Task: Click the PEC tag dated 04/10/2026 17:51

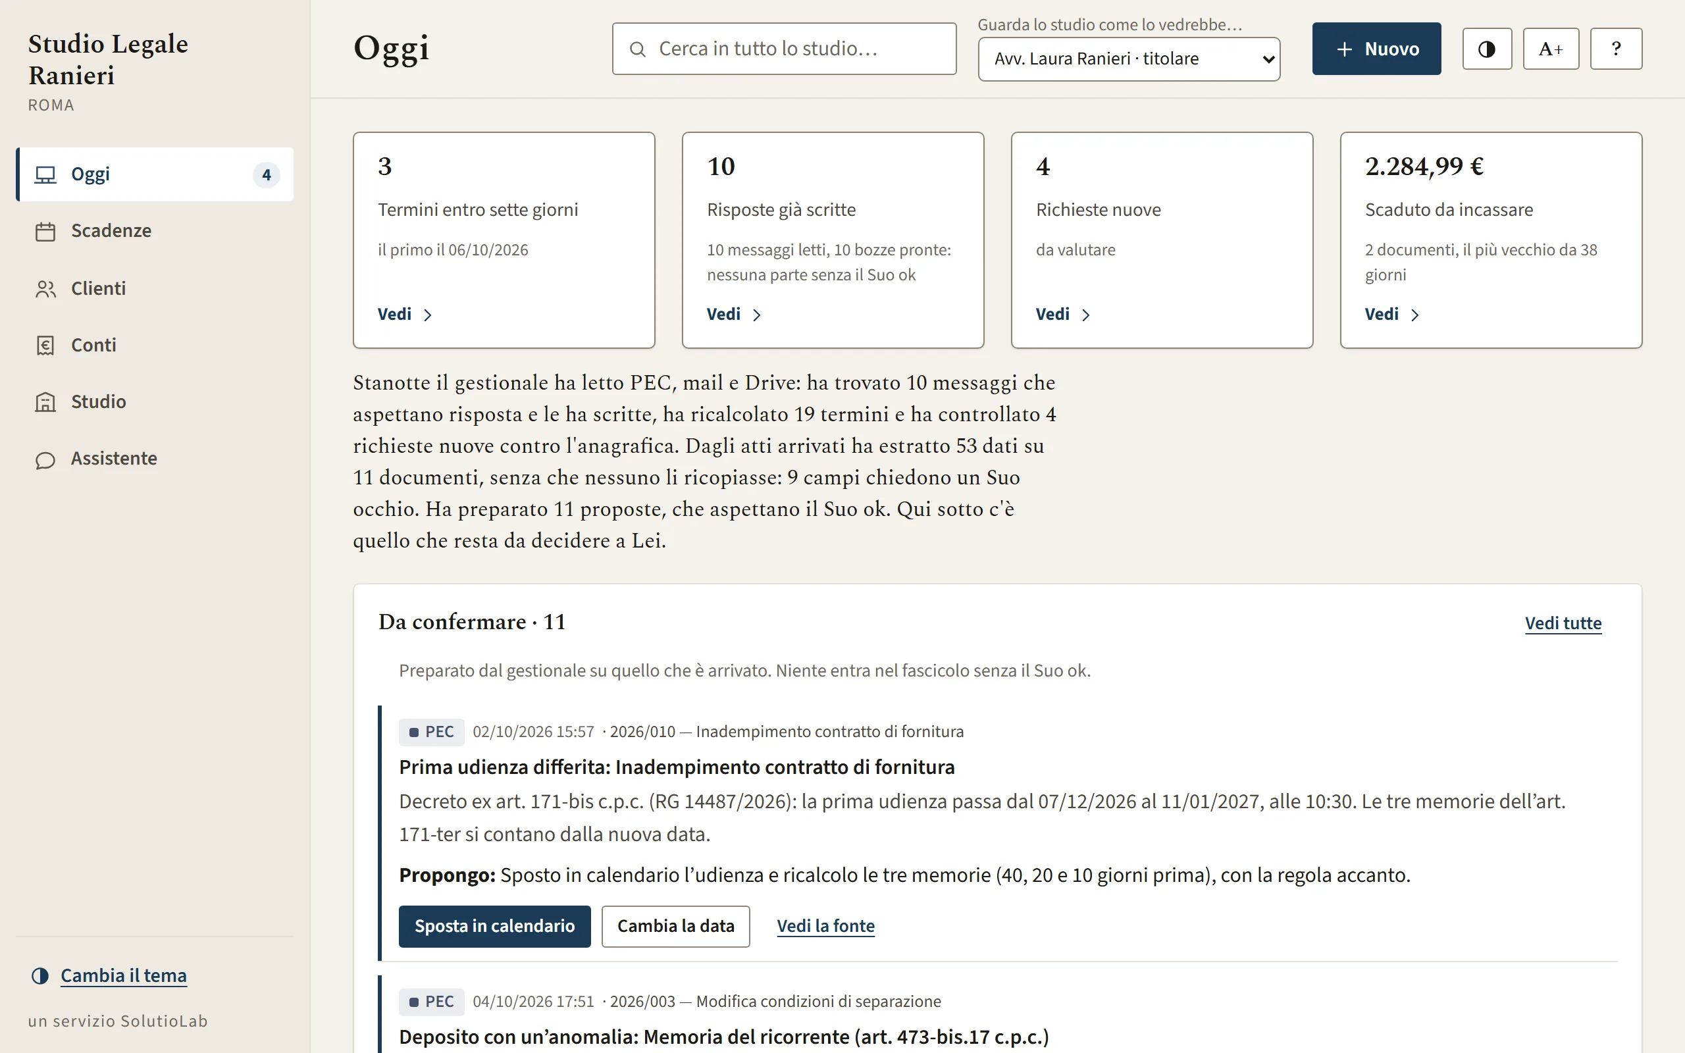Action: [432, 1002]
